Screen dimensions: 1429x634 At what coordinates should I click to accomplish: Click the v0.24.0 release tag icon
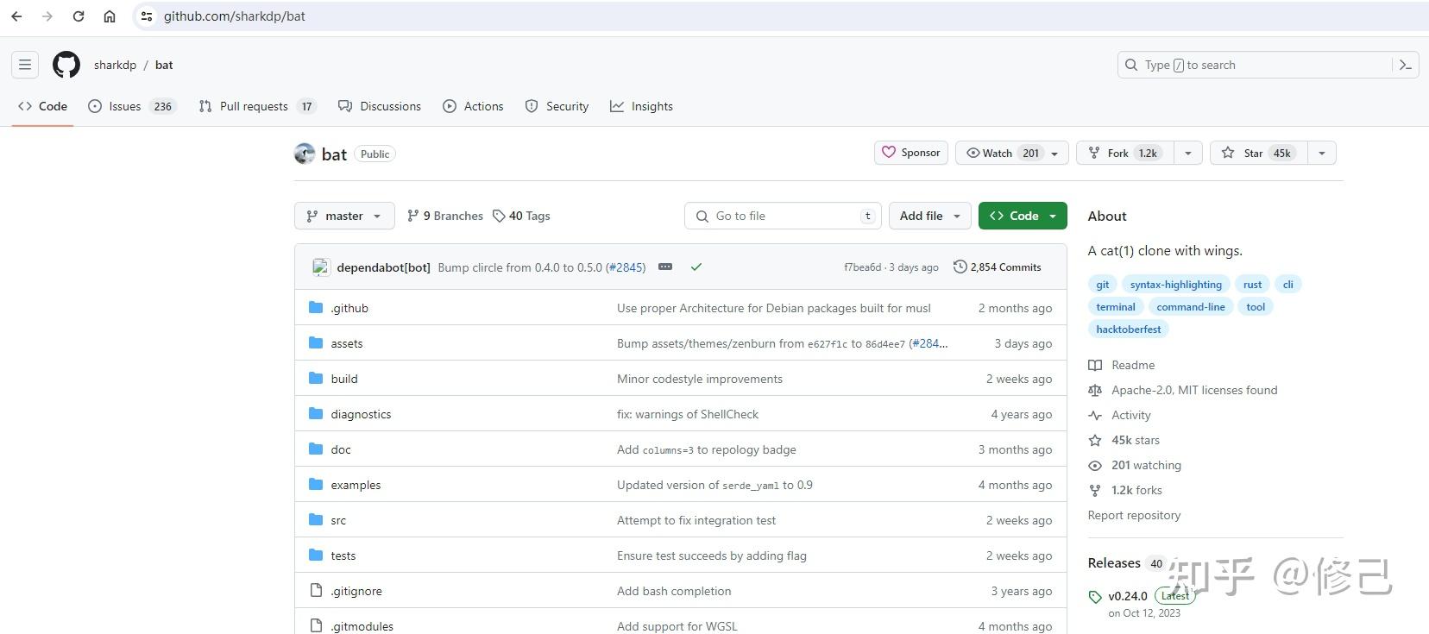point(1095,597)
